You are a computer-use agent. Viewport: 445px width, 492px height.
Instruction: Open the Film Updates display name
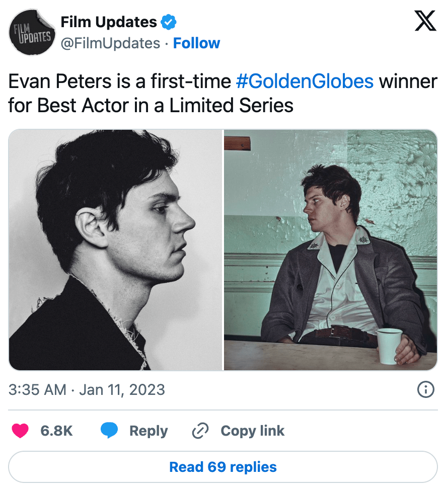point(108,22)
